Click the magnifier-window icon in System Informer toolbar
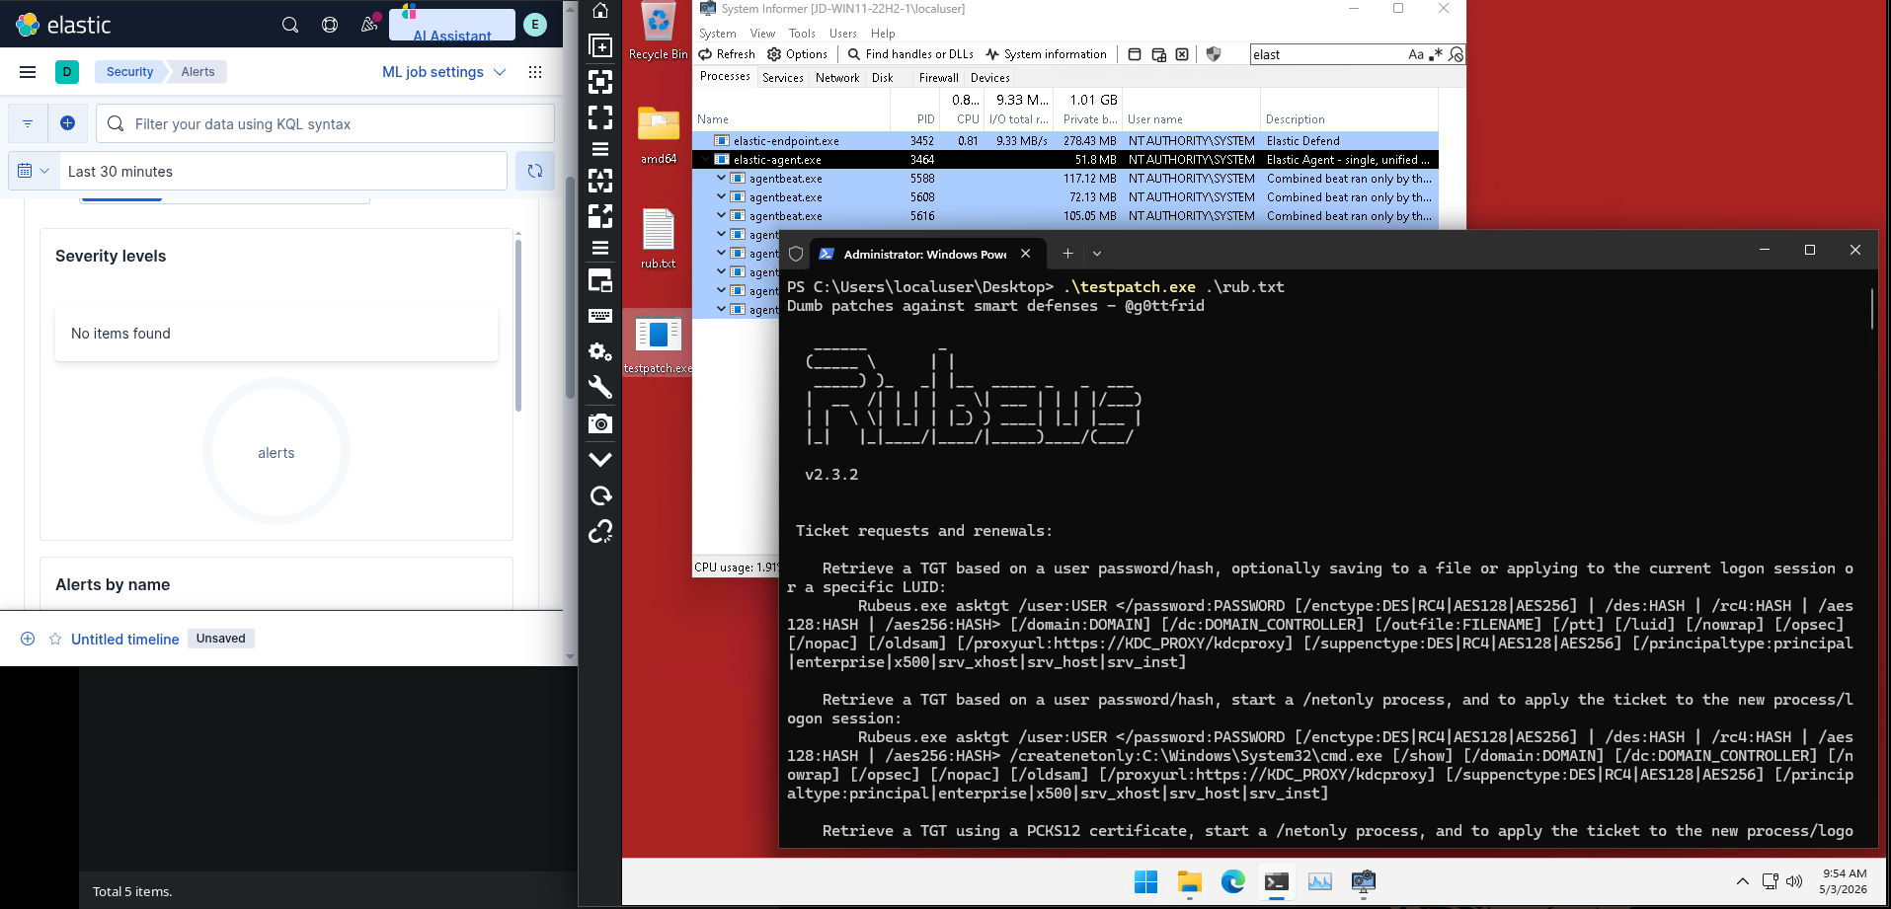Viewport: 1891px width, 909px height. [1158, 54]
